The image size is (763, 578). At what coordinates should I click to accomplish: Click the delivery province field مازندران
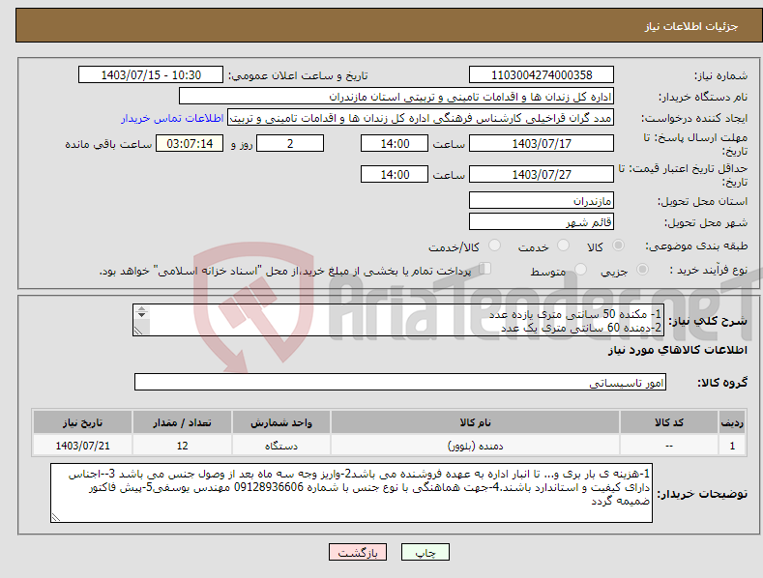[542, 200]
